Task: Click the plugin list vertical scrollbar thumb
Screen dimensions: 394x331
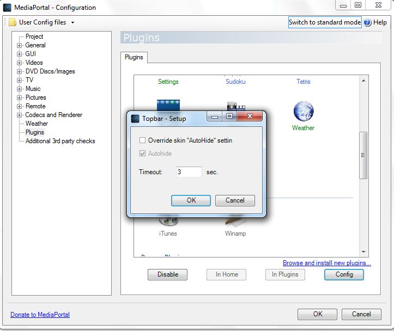Action: click(363, 155)
